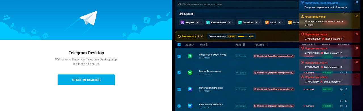
Task: Click the Виконується spinner icon
Action: (179, 36)
